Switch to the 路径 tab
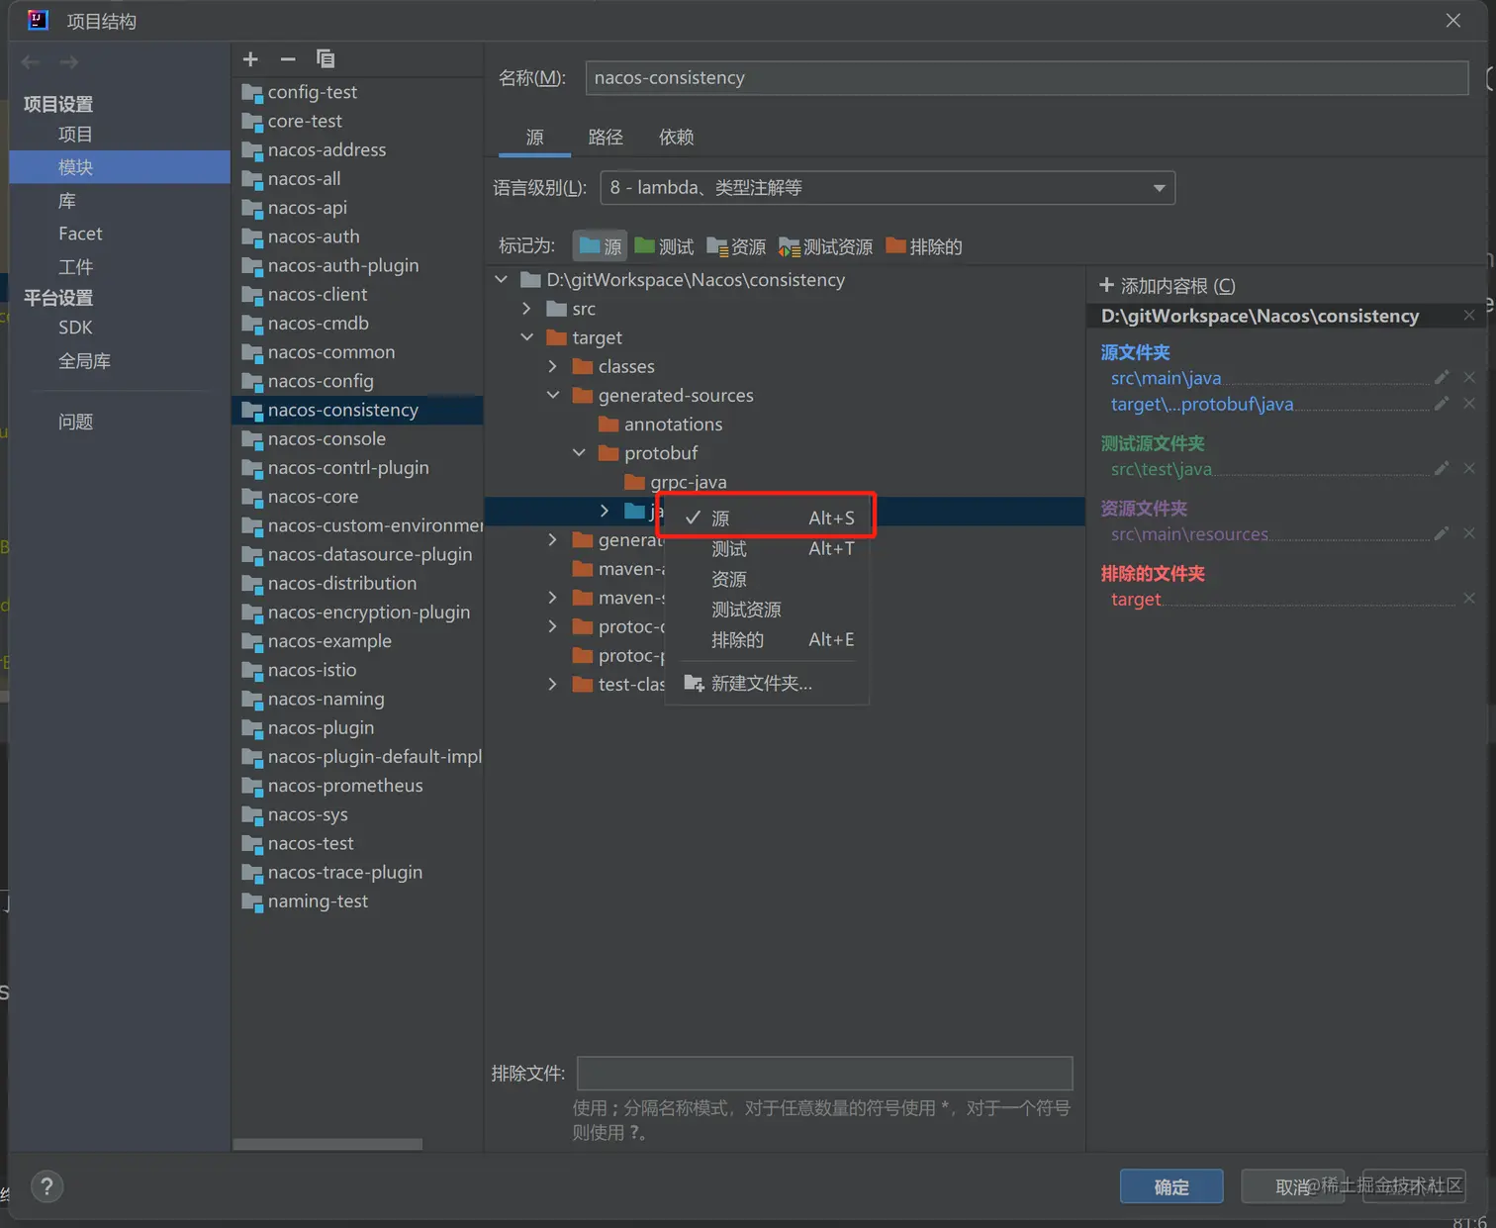The height and width of the screenshot is (1228, 1496). click(x=606, y=138)
